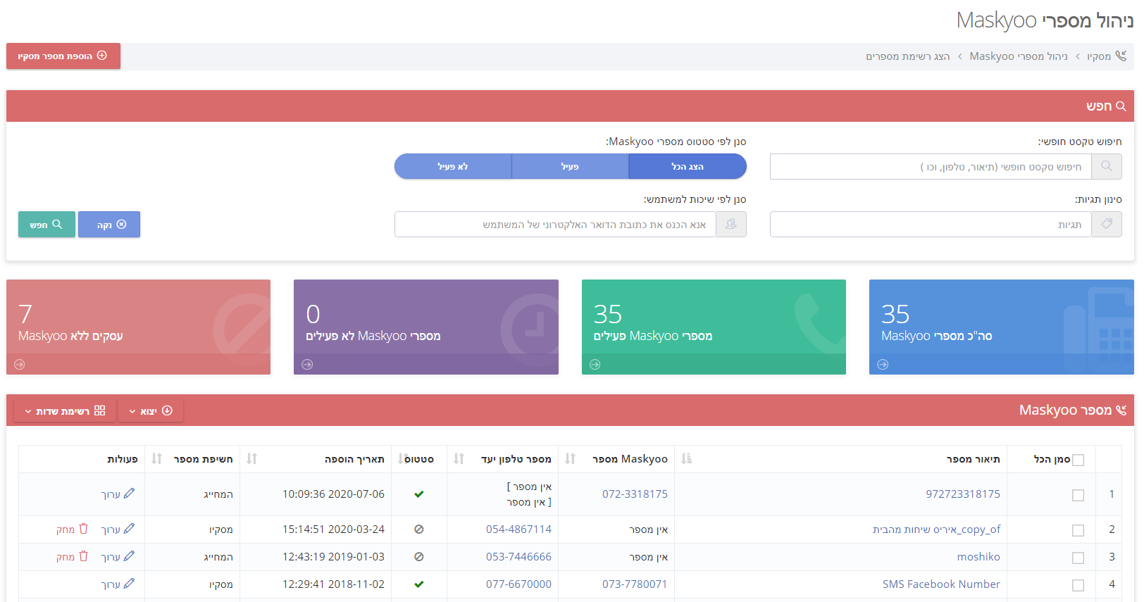Check the checkbox for row 2

(x=1078, y=530)
